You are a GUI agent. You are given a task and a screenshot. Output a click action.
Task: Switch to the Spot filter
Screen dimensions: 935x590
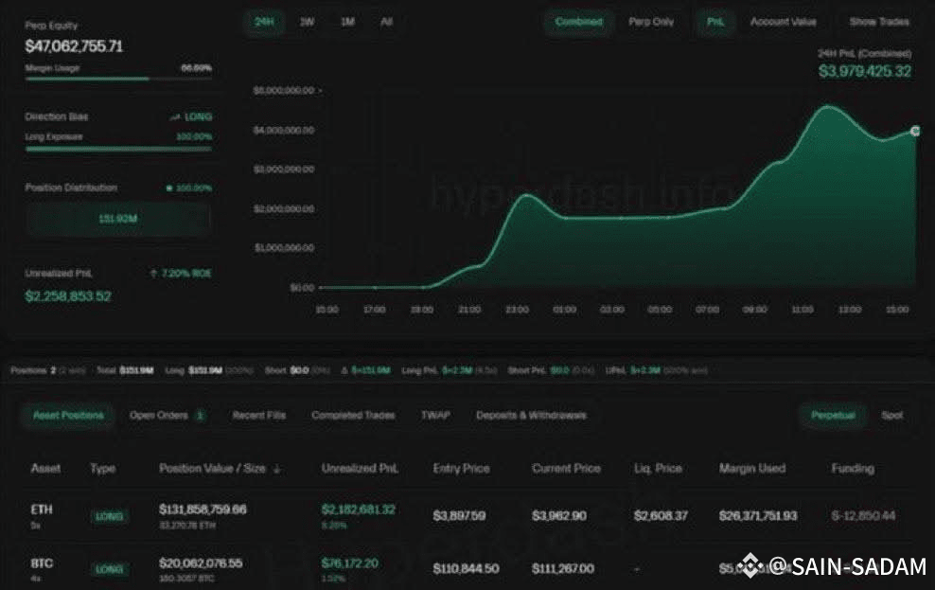[891, 415]
